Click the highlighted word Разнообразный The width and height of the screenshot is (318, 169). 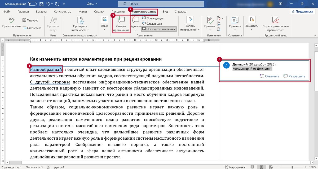(x=46, y=69)
